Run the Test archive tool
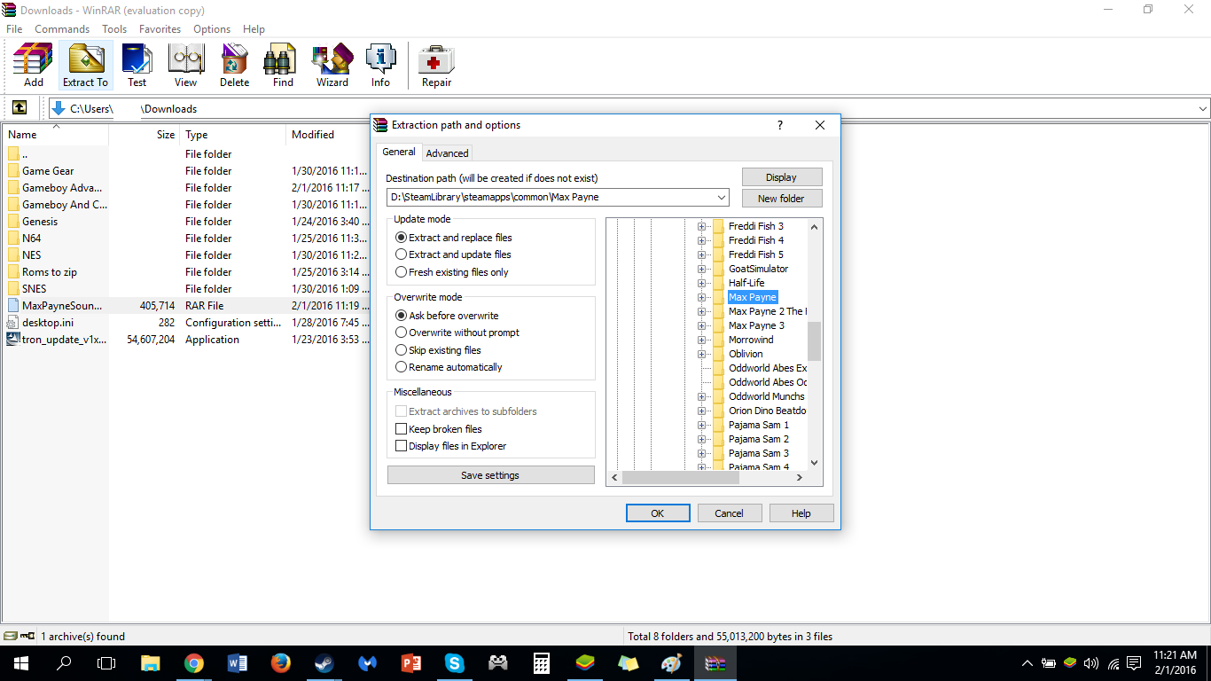Screen dimensions: 1211x681 click(x=137, y=65)
